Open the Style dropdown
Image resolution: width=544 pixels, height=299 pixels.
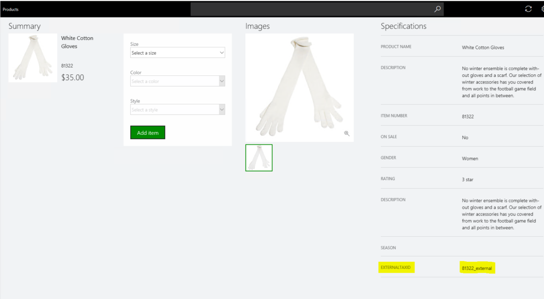click(177, 109)
